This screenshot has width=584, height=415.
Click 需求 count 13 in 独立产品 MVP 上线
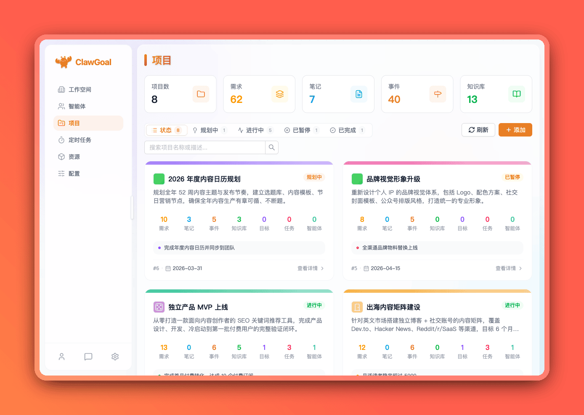[x=164, y=347]
